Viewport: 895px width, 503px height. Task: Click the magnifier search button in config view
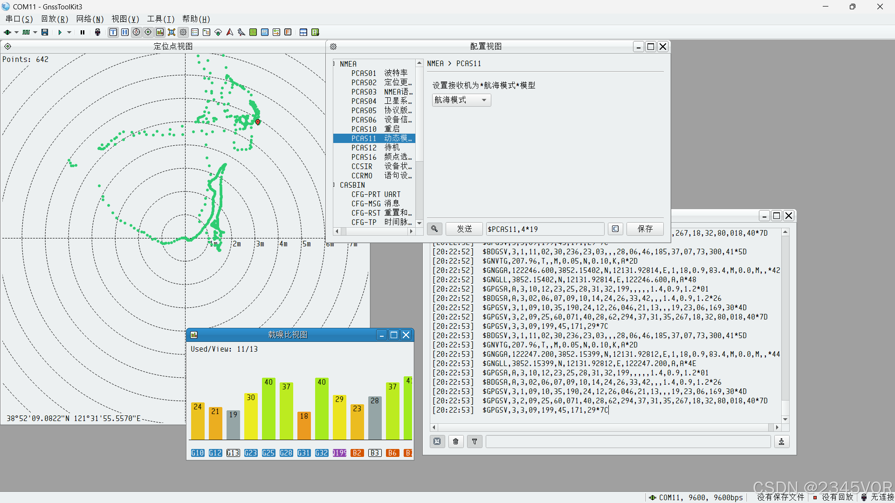(x=434, y=229)
